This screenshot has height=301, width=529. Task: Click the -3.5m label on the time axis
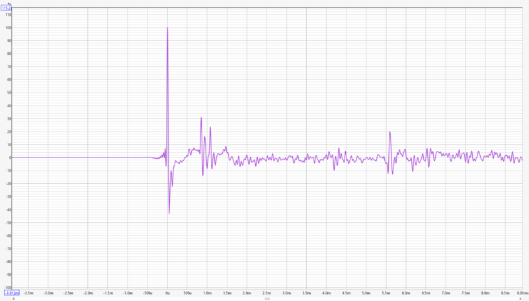(28, 293)
